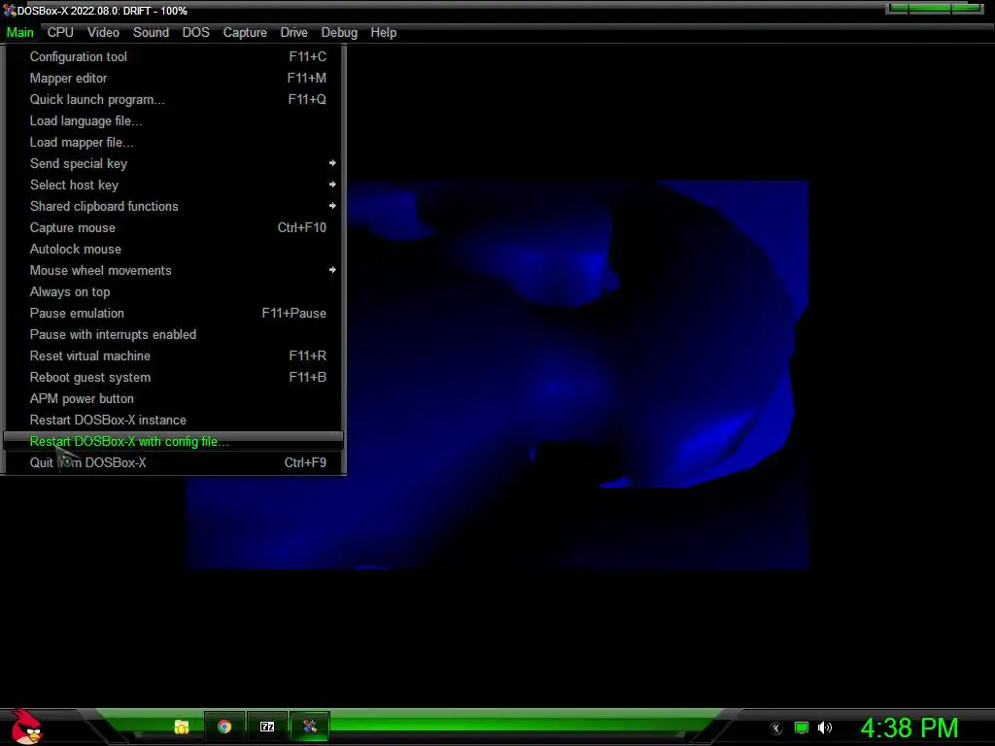This screenshot has width=995, height=746.
Task: Open the Capture menu
Action: point(245,32)
